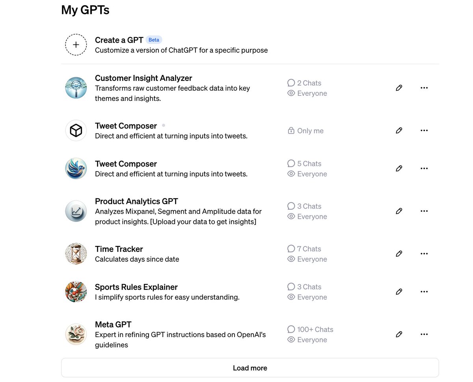
Task: Click the plus icon to create a GPT
Action: tap(76, 45)
